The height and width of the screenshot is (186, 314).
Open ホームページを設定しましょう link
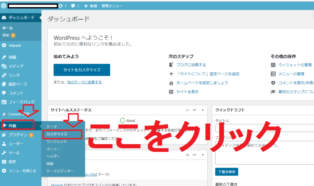[202, 83]
